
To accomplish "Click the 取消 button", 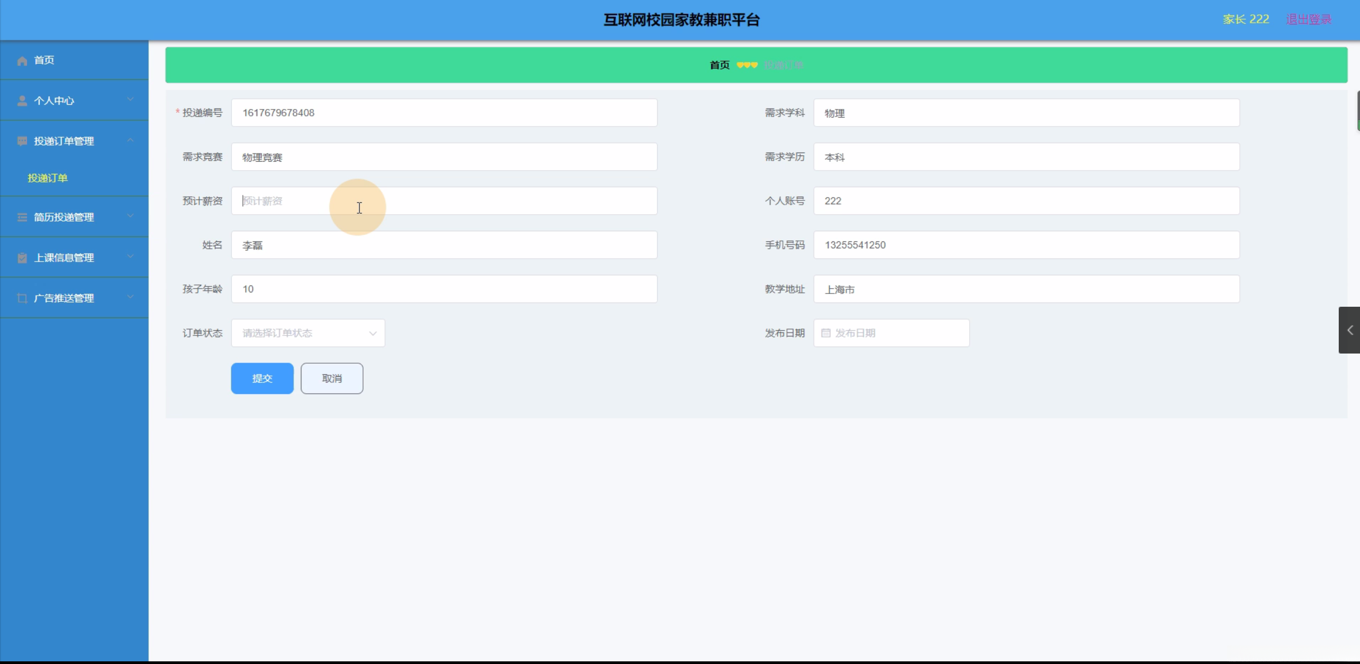I will click(x=332, y=379).
